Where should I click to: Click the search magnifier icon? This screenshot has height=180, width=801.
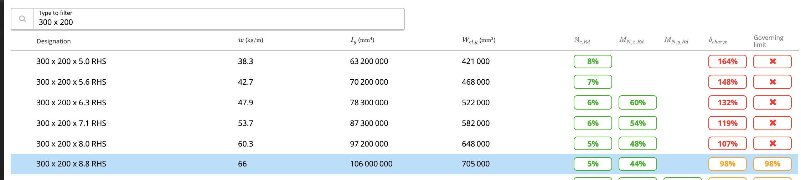point(22,19)
